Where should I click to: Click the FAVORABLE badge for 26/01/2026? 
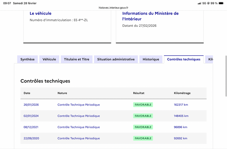[143, 105]
